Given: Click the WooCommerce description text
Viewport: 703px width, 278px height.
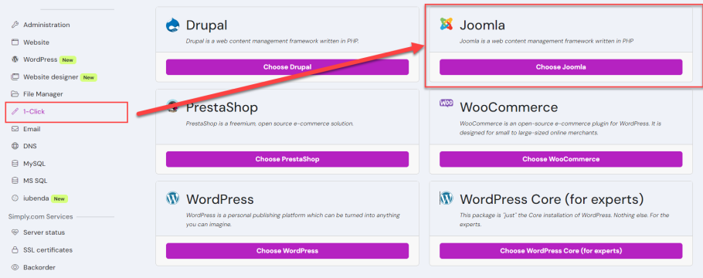Looking at the screenshot, I should tap(560, 128).
